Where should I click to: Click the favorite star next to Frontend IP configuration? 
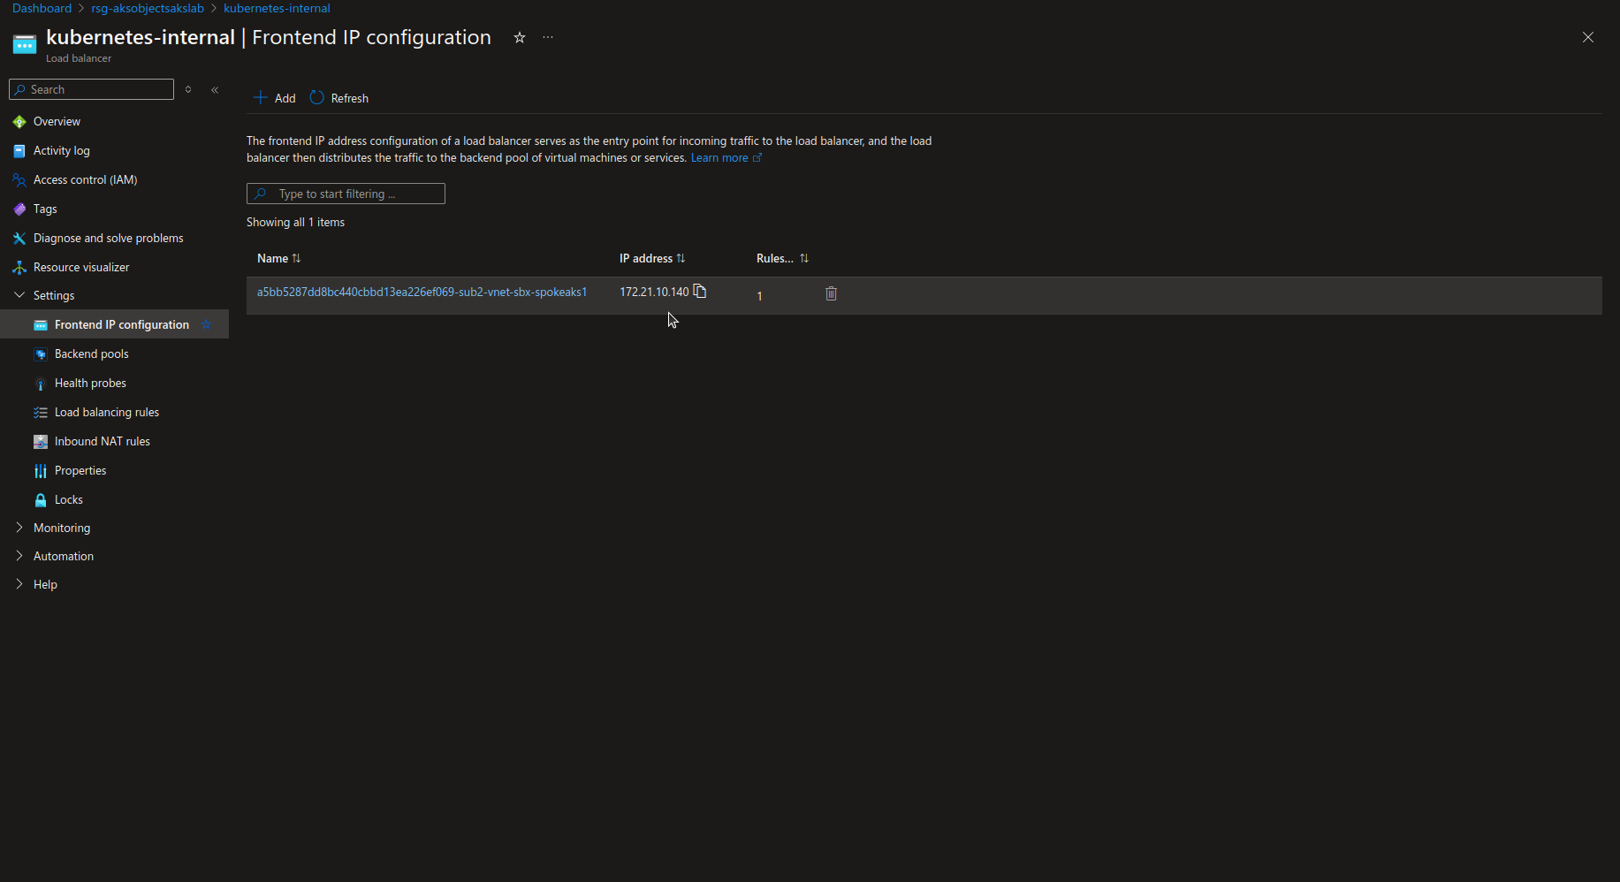206,324
